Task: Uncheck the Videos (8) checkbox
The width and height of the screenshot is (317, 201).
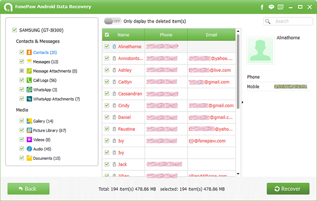Action: click(x=22, y=140)
